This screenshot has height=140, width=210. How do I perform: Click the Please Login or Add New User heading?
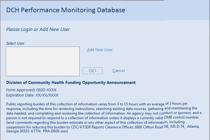point(38,29)
